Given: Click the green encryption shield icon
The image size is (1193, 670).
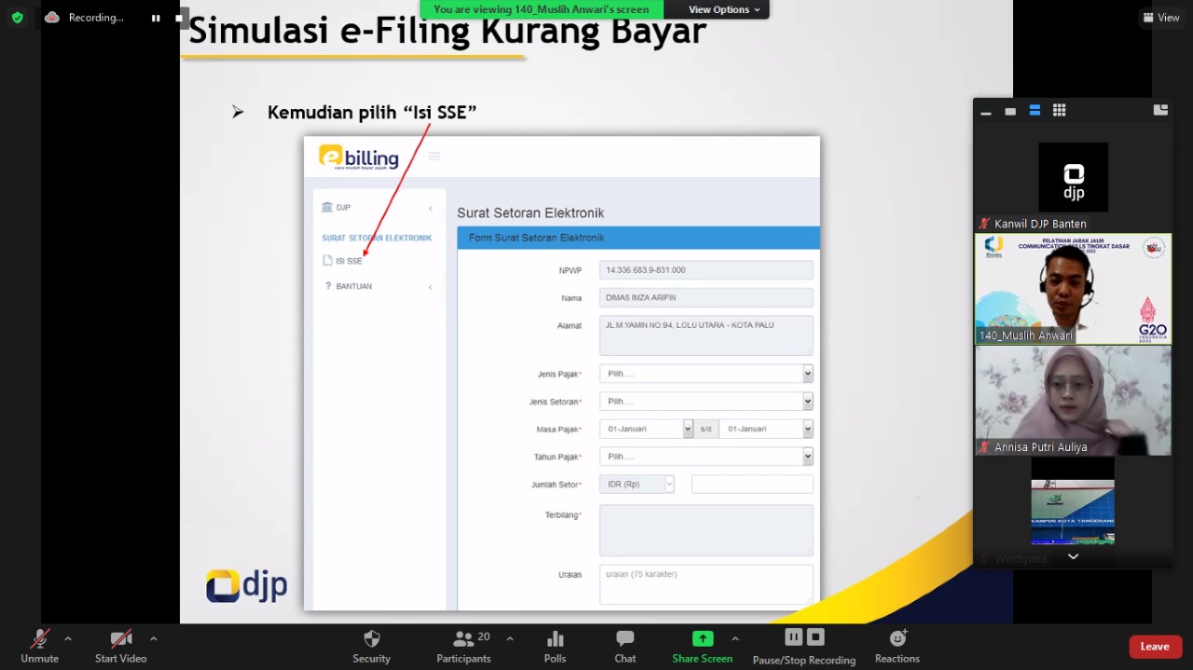Looking at the screenshot, I should [17, 18].
